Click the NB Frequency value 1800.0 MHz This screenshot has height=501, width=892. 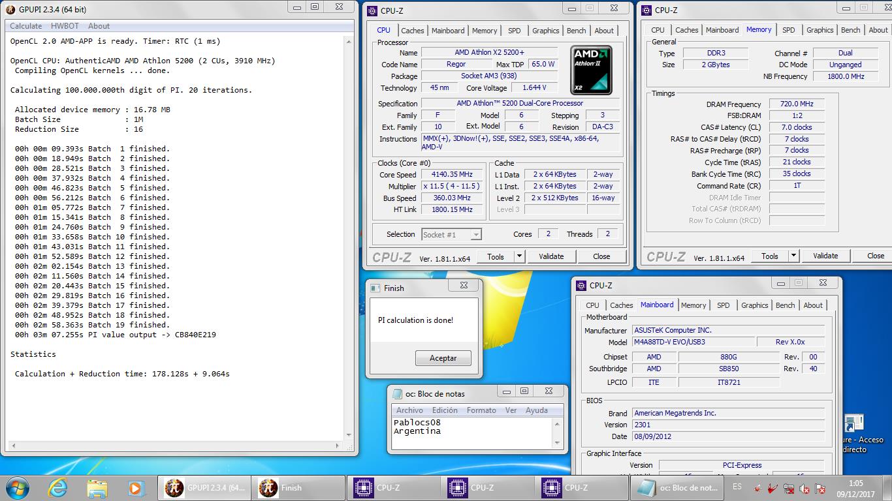(846, 76)
